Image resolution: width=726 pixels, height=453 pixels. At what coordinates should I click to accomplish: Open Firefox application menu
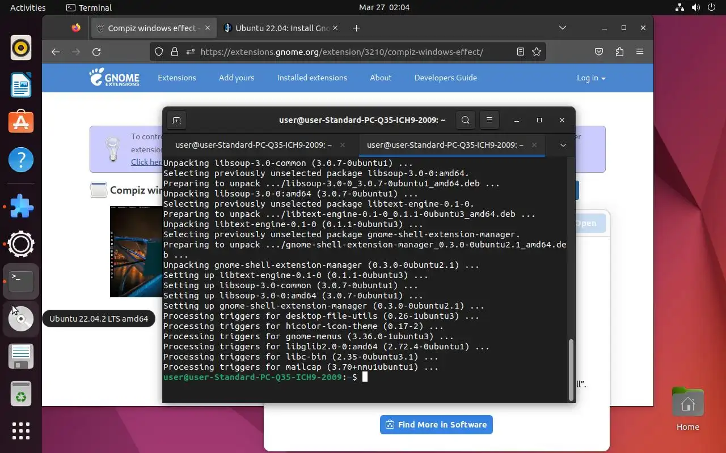pos(640,52)
